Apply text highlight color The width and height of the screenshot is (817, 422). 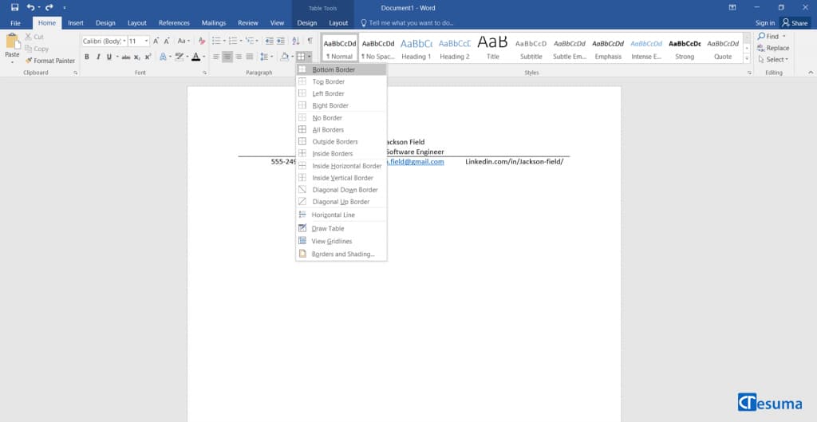[180, 57]
